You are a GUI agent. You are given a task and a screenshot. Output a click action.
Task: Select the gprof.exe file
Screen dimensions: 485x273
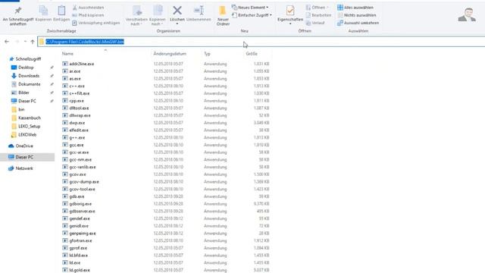(x=78, y=248)
